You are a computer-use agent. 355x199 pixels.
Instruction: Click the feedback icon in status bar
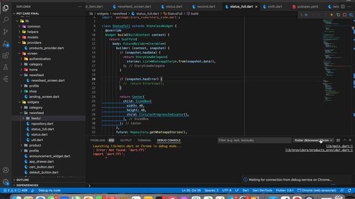pos(342,190)
